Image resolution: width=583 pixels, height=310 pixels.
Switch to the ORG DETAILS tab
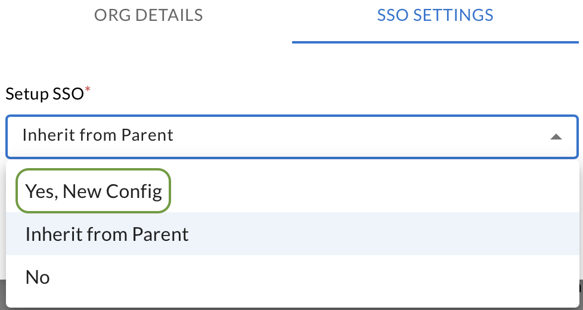[148, 15]
